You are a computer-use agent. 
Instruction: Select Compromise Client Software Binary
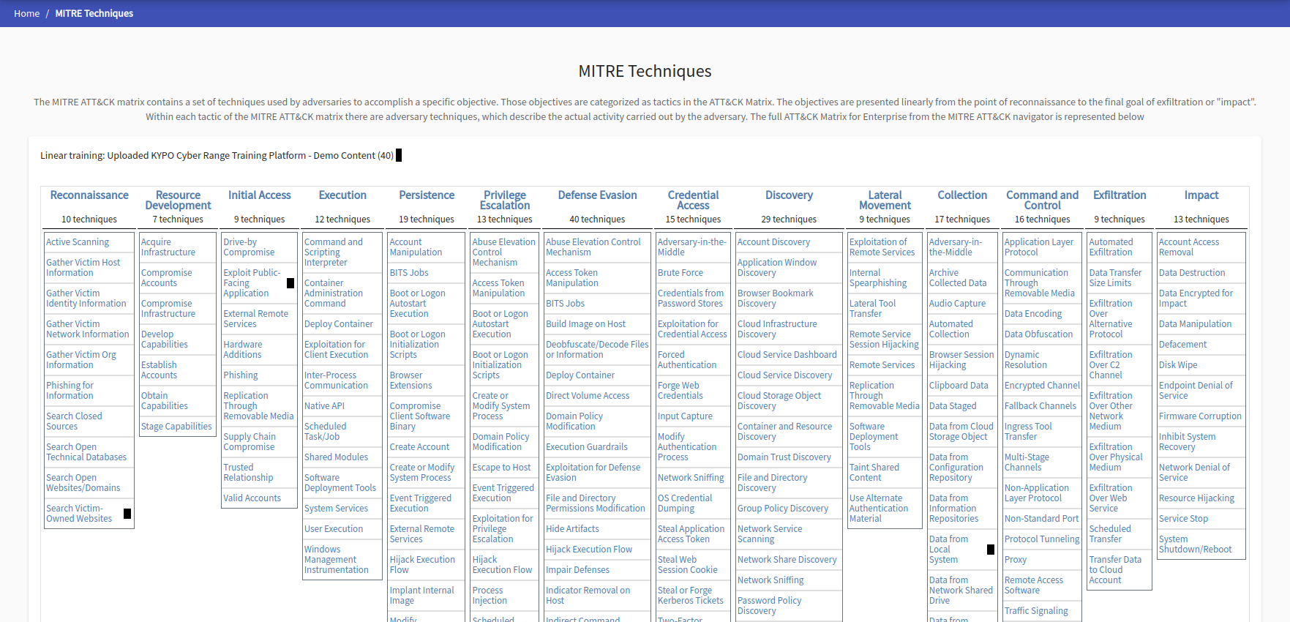[x=421, y=416]
